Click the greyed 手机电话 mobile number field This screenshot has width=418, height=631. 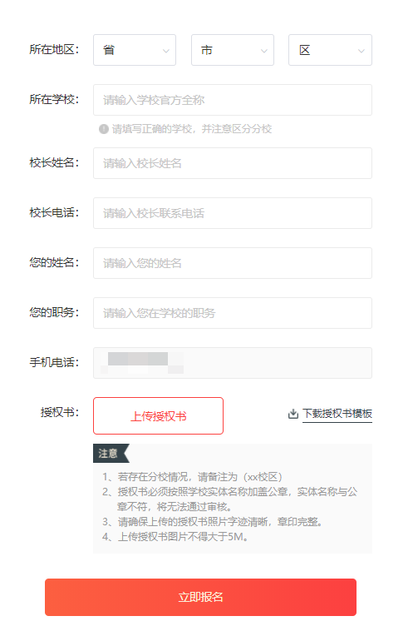click(x=233, y=363)
